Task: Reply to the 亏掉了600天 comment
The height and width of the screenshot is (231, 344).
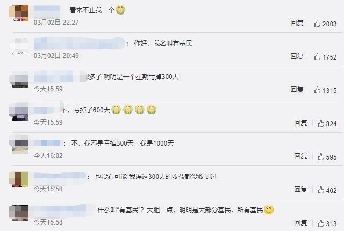Action: tap(300, 123)
